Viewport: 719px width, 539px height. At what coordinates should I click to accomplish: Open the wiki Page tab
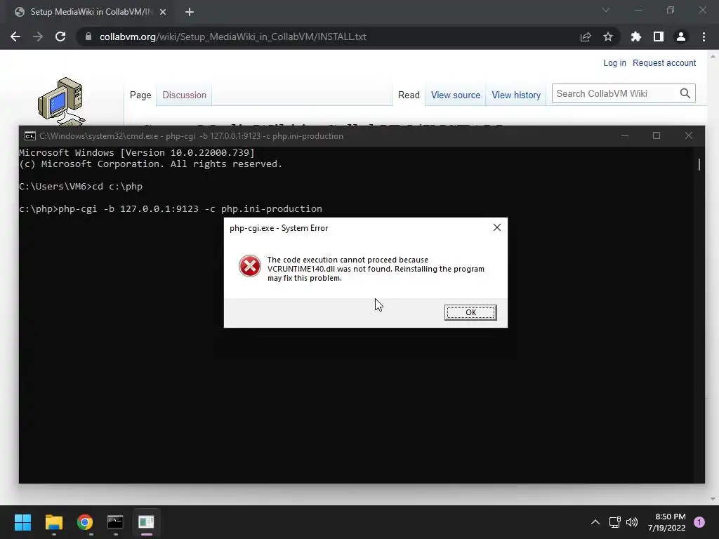click(x=140, y=95)
